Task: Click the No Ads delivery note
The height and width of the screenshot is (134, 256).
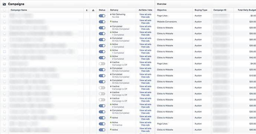Action: [115, 17]
